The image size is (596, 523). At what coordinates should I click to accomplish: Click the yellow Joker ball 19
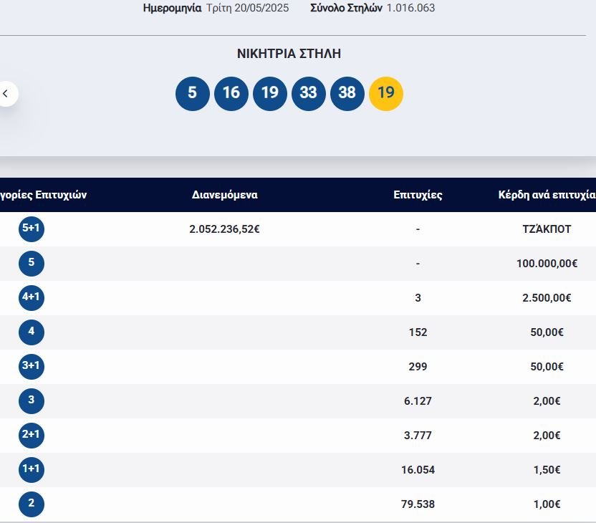385,93
